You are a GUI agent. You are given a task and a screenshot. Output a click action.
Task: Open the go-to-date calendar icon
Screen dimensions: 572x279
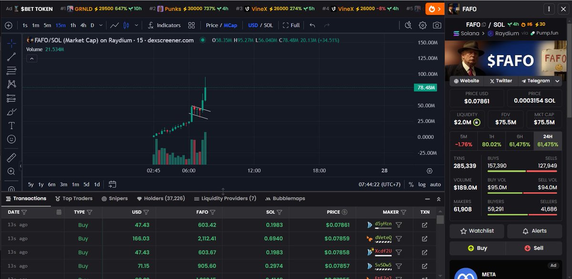[x=112, y=184]
